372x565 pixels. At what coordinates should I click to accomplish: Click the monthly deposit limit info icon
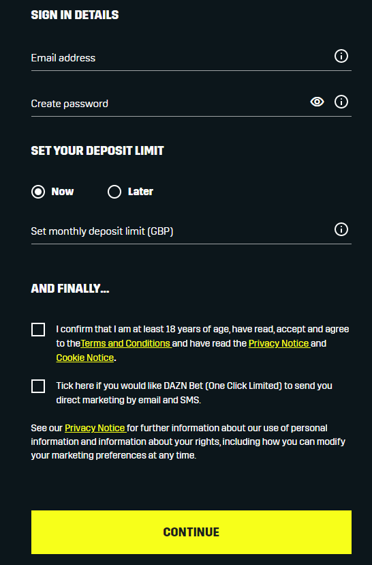click(x=341, y=229)
